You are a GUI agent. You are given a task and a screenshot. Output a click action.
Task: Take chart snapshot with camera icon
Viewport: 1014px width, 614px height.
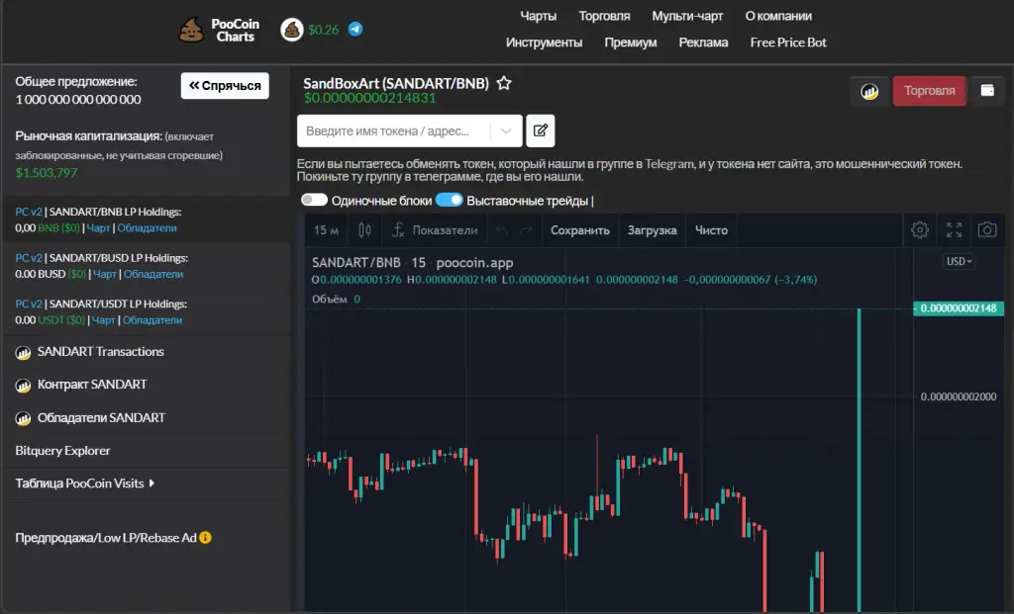pos(987,229)
